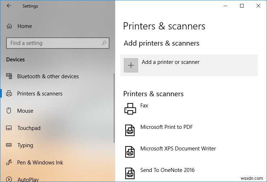Select the Send To OneNote 2016 icon

(130, 173)
